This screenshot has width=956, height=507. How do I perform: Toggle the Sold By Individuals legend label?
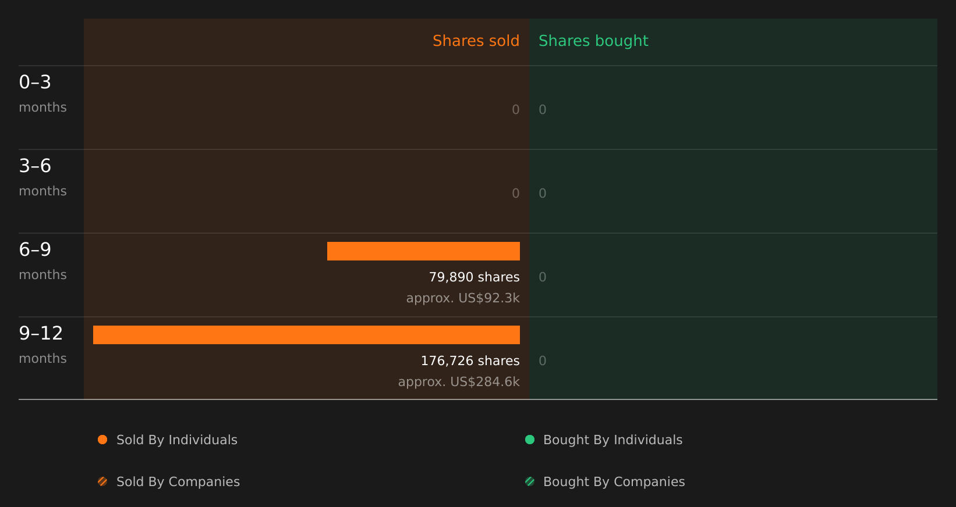point(177,440)
